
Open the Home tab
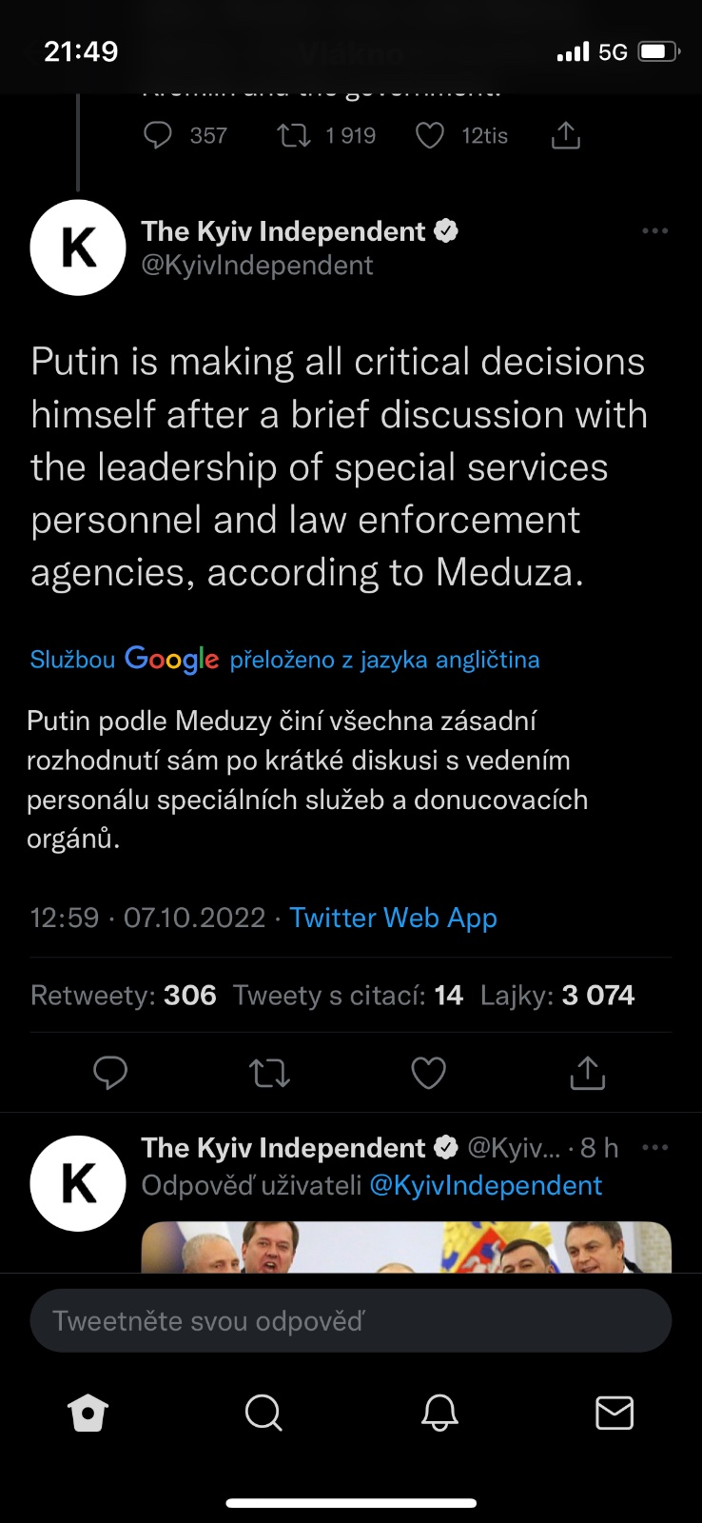click(88, 1414)
